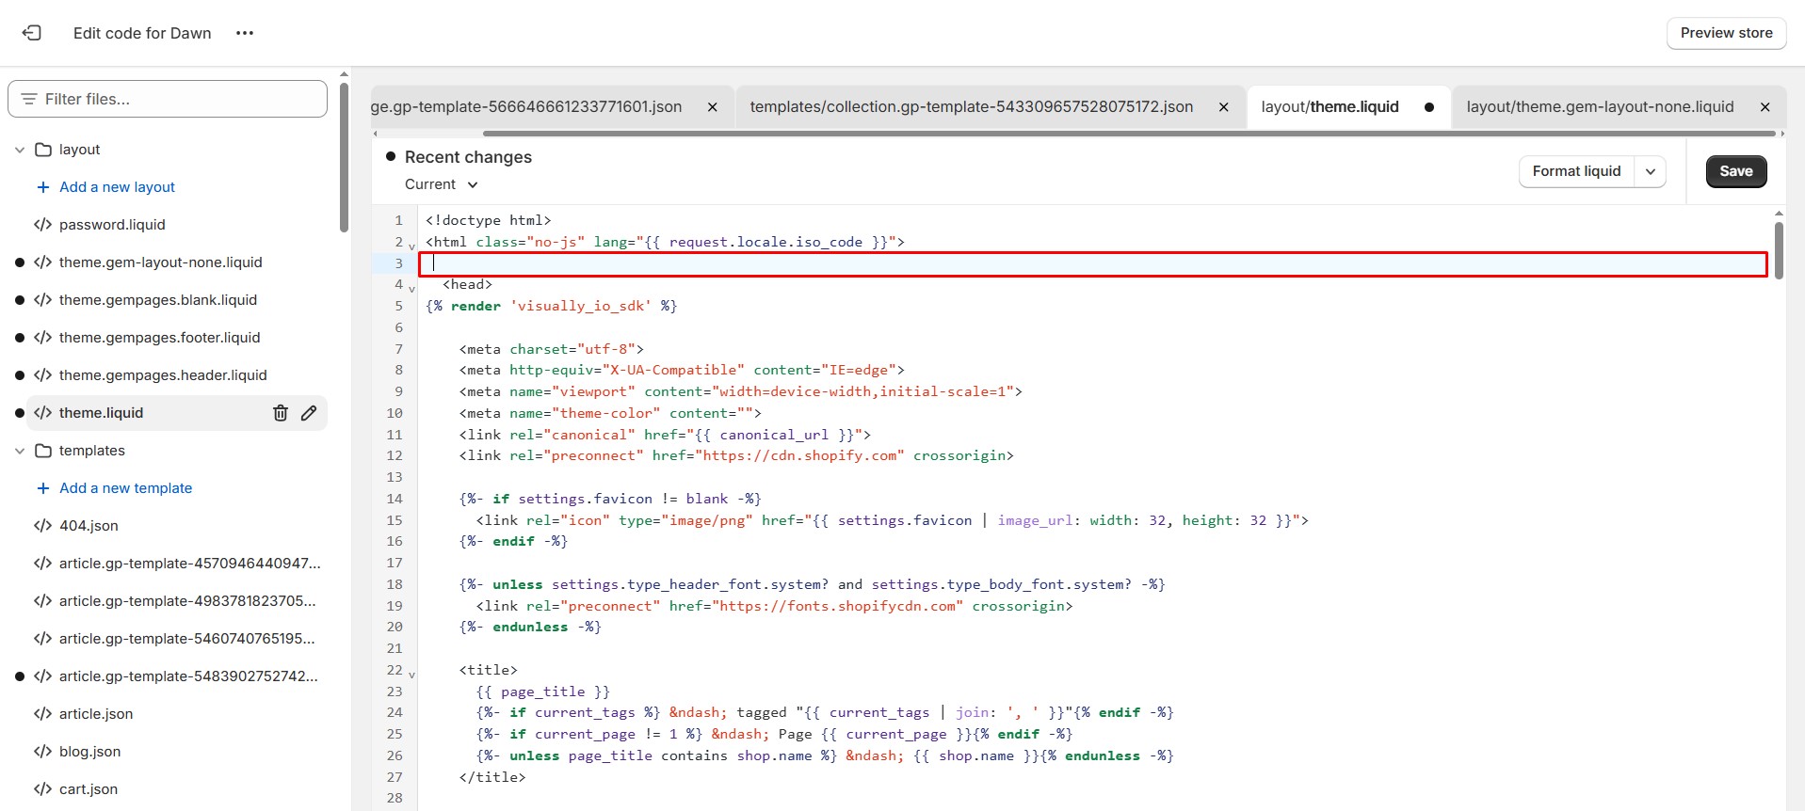
Task: Open the Format liquid dropdown arrow
Action: pos(1651,171)
